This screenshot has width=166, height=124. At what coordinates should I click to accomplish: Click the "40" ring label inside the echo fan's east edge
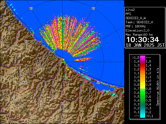(x=99, y=41)
